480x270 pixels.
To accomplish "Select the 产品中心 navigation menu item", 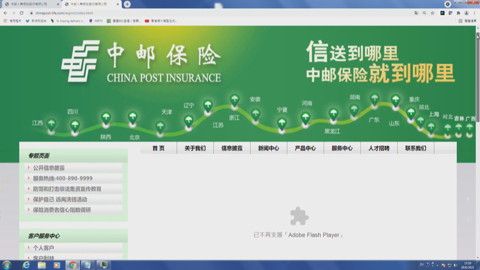I will click(305, 148).
